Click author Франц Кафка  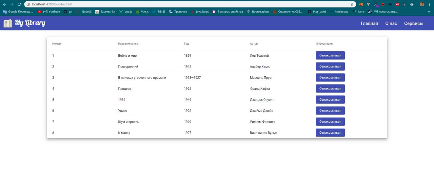click(x=260, y=88)
